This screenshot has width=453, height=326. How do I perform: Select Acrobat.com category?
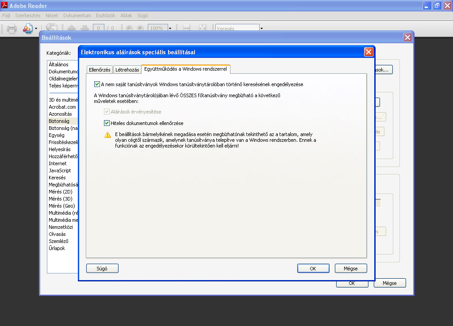(62, 107)
